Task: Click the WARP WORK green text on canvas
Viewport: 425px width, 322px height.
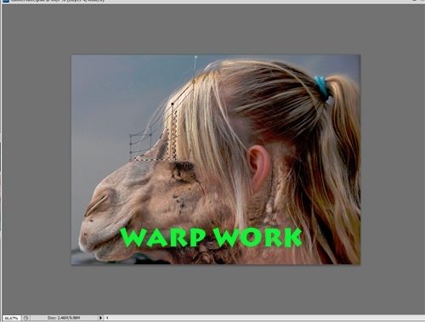Action: click(211, 237)
